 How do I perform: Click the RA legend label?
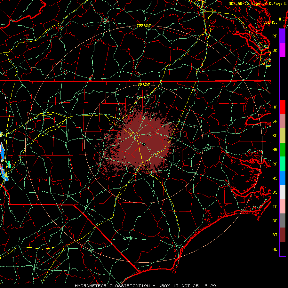pyautogui.click(x=275, y=164)
